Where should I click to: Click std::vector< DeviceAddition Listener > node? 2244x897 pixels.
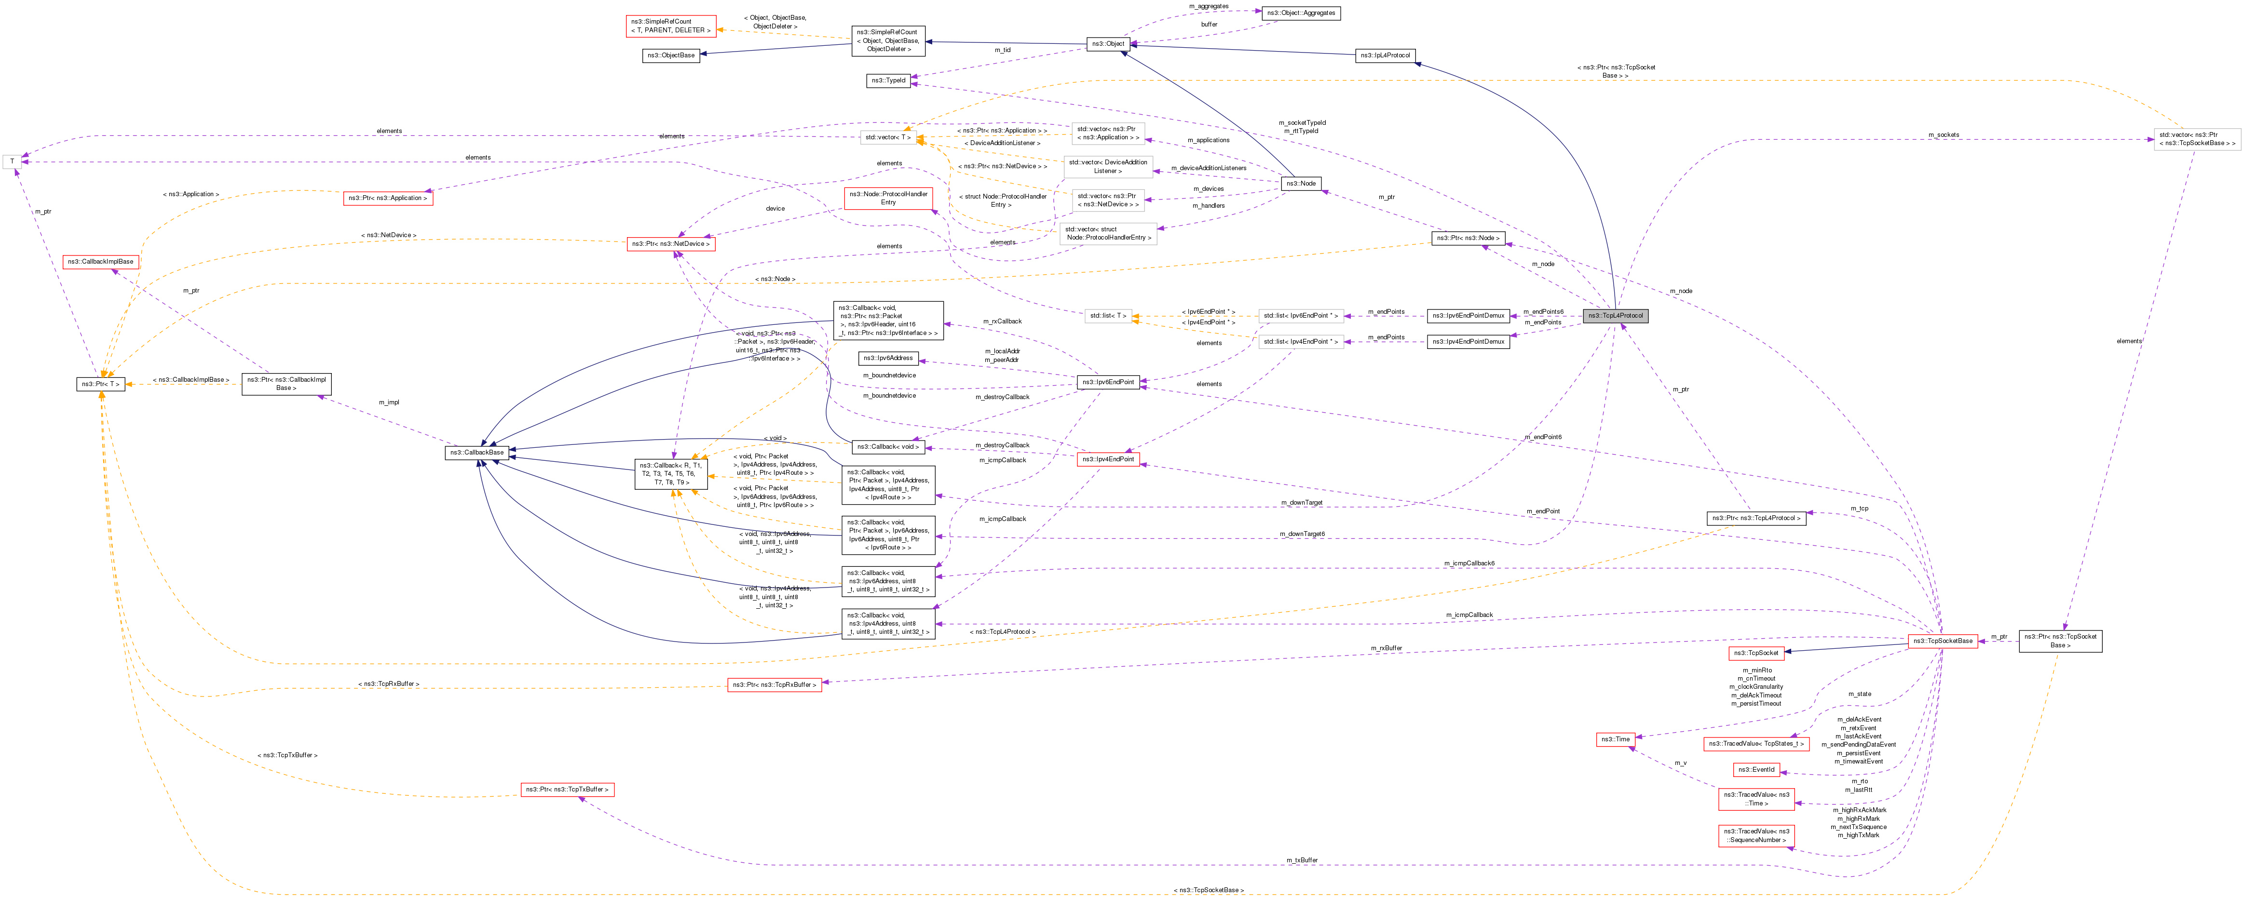tap(1108, 166)
